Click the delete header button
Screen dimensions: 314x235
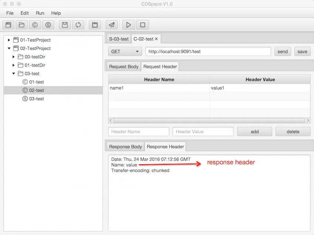click(x=293, y=132)
